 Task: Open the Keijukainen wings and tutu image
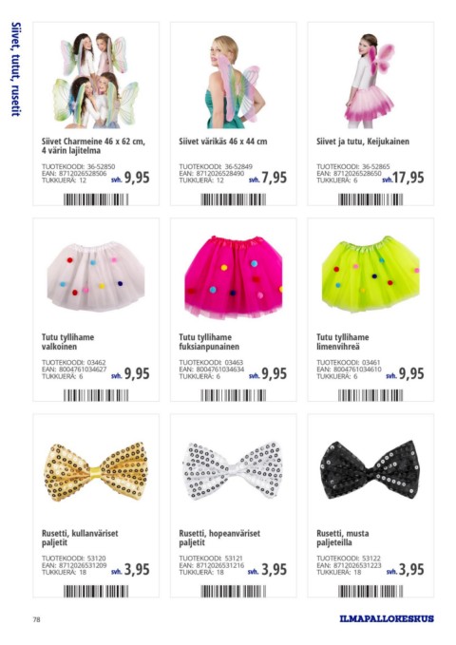[x=370, y=81]
